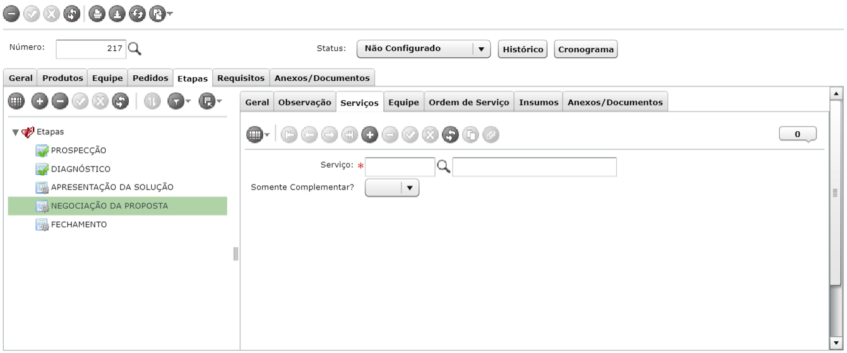This screenshot has width=847, height=353.
Task: Go to previous record in Serviços toolbar
Action: (309, 134)
